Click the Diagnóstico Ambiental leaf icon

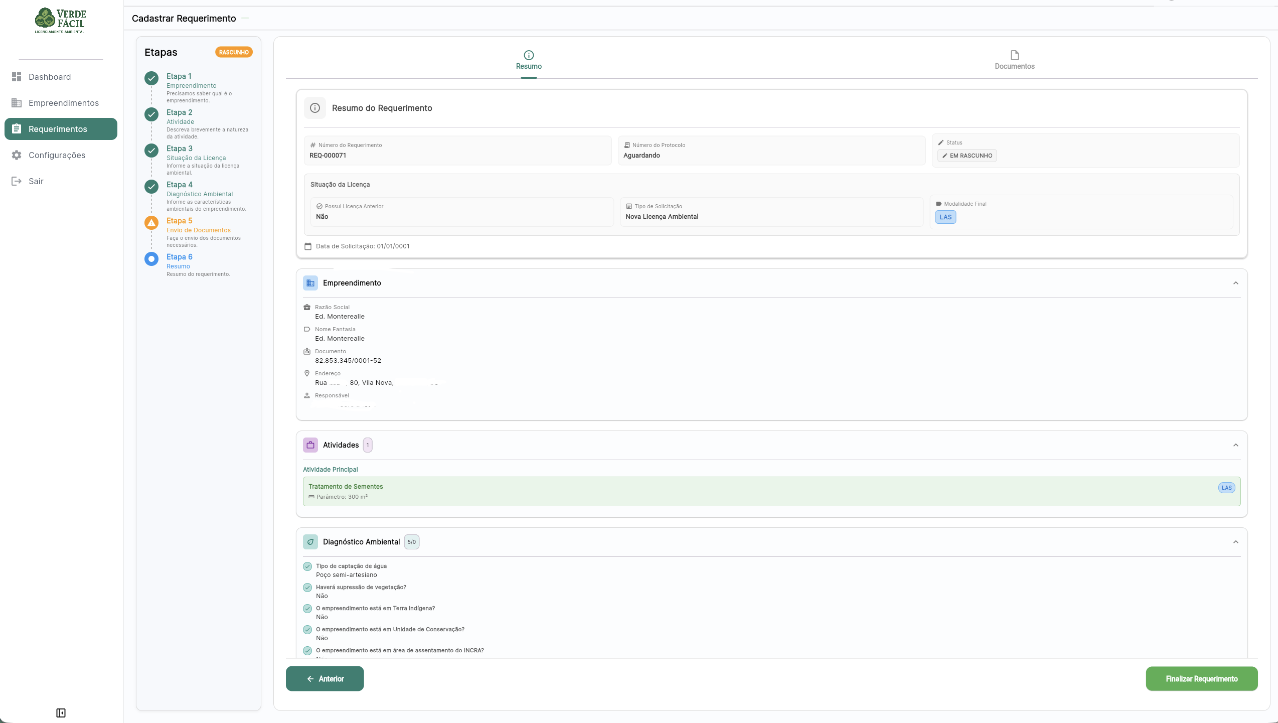[x=310, y=542]
